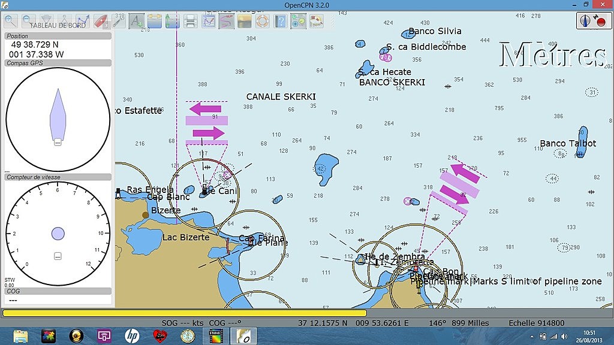Show hidden system tray icons
Image resolution: width=614 pixels, height=345 pixels.
pos(532,337)
